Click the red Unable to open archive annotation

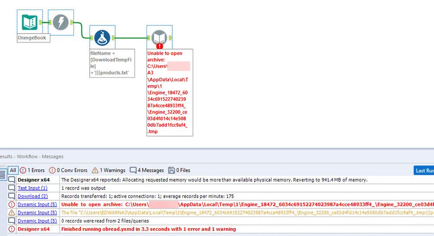click(x=170, y=93)
